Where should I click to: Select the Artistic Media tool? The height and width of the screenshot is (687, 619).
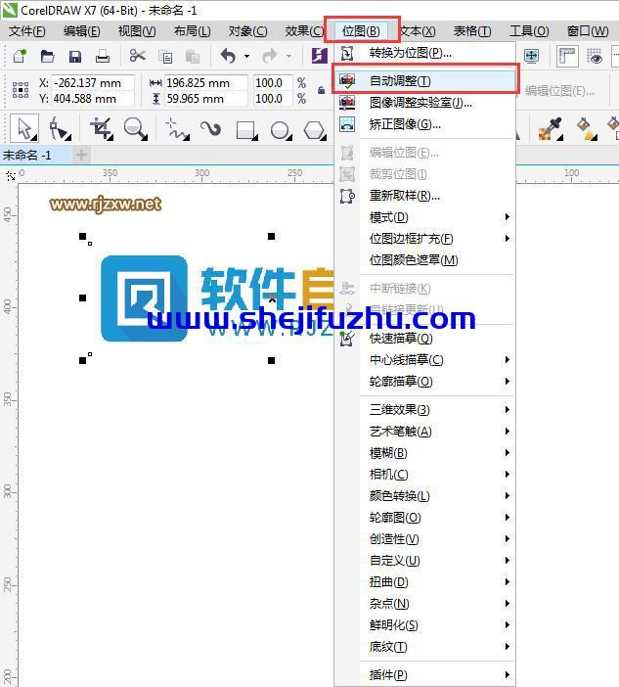pyautogui.click(x=210, y=129)
